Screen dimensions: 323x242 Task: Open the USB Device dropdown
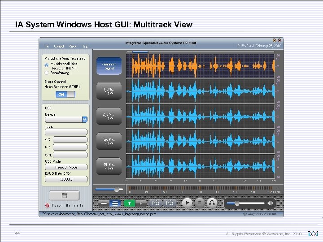[85, 119]
